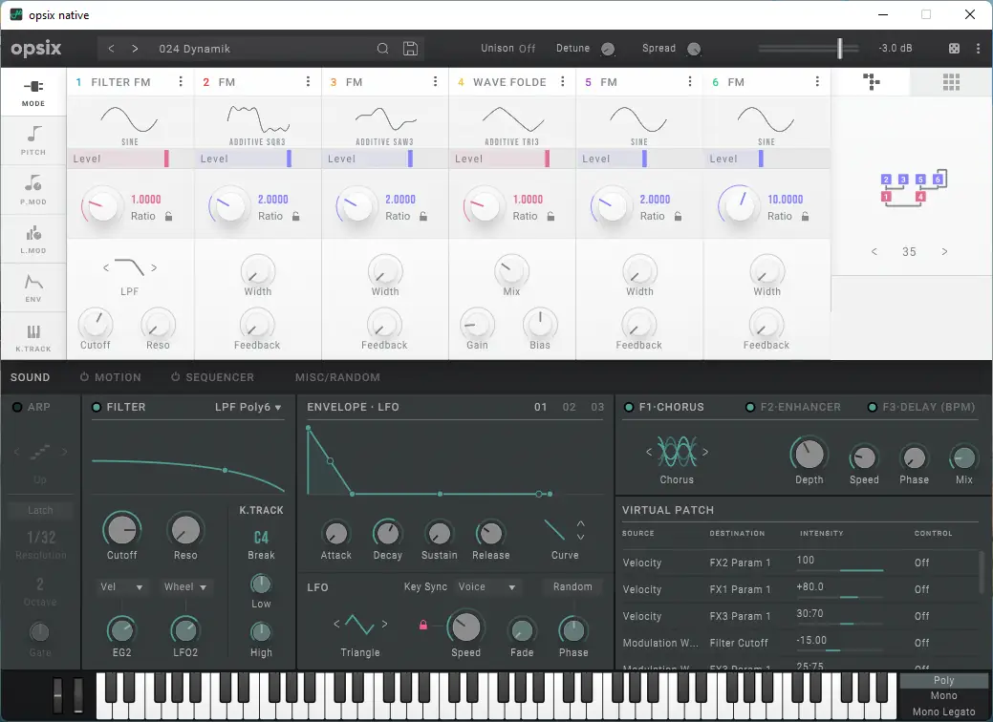Select the MODE panel icon in sidebar
This screenshot has width=993, height=722.
click(x=32, y=92)
